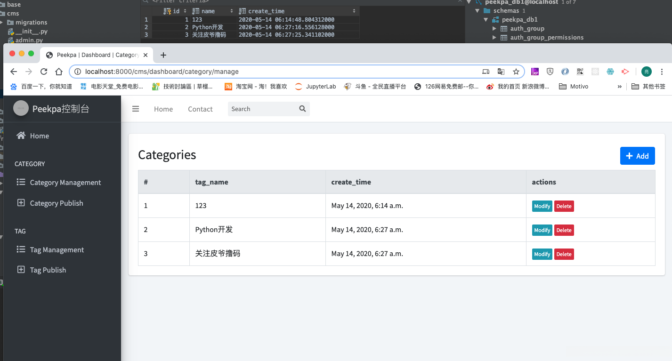Click the translate page icon in address bar
Viewport: 672px width, 361px height.
501,72
